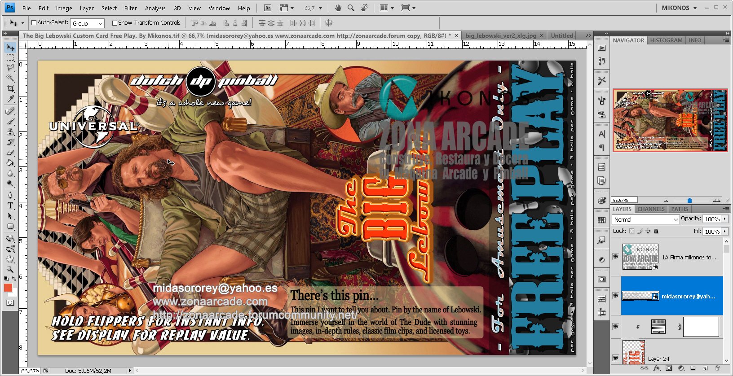This screenshot has height=376, width=733.
Task: Switch to the Histogram tab
Action: 666,40
